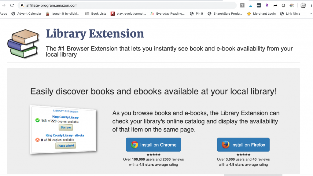Open the Apps bookmark shortcut
The width and height of the screenshot is (313, 176).
click(x=3, y=13)
